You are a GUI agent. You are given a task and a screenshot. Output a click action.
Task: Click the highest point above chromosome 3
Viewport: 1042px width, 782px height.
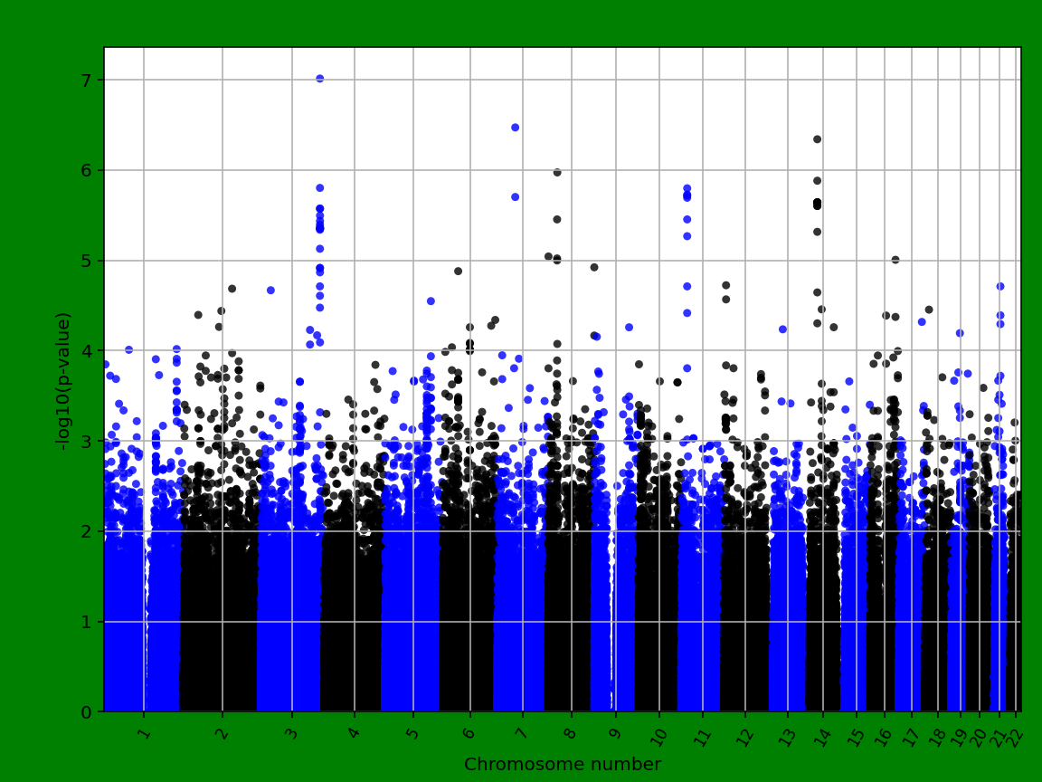[319, 77]
